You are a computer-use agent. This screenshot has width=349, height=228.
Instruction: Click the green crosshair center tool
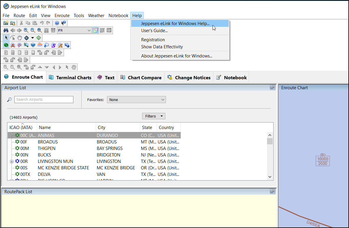pos(39,38)
